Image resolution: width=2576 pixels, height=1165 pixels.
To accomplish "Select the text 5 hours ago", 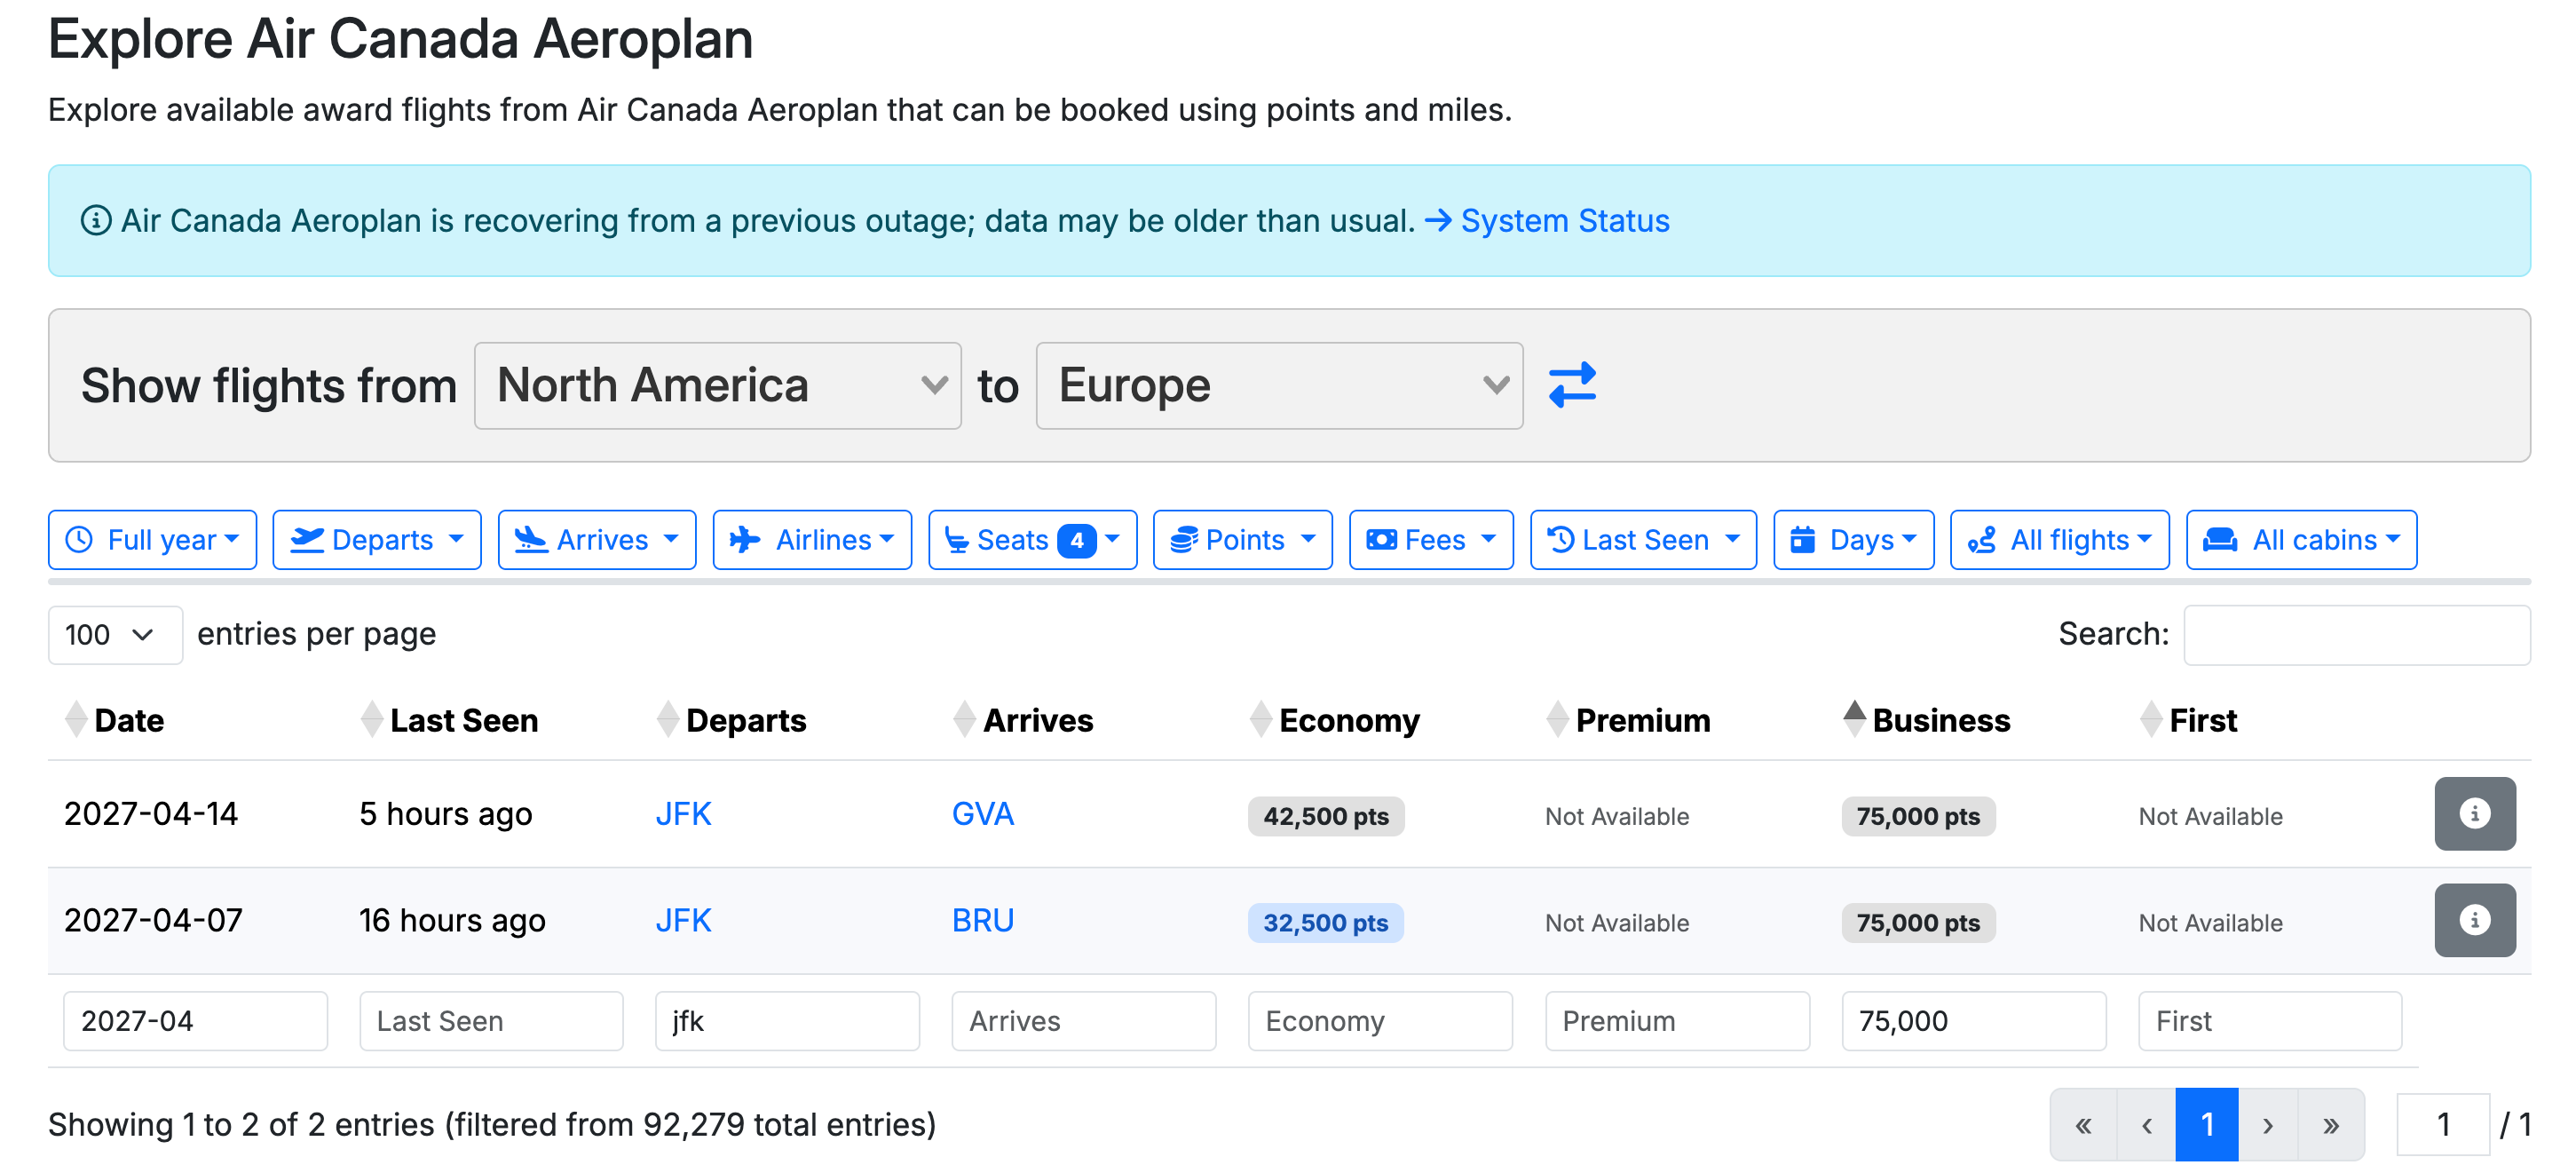I will [446, 814].
